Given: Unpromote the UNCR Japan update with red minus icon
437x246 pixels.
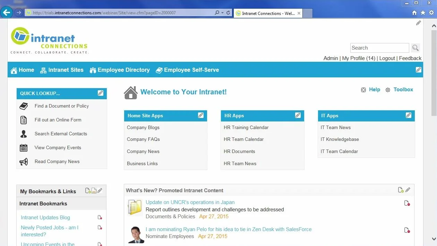Looking at the screenshot, I should pos(406,203).
